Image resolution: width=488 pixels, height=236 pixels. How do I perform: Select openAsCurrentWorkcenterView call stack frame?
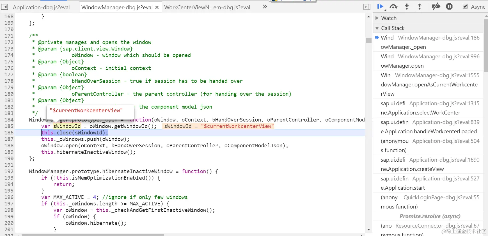pyautogui.click(x=428, y=84)
